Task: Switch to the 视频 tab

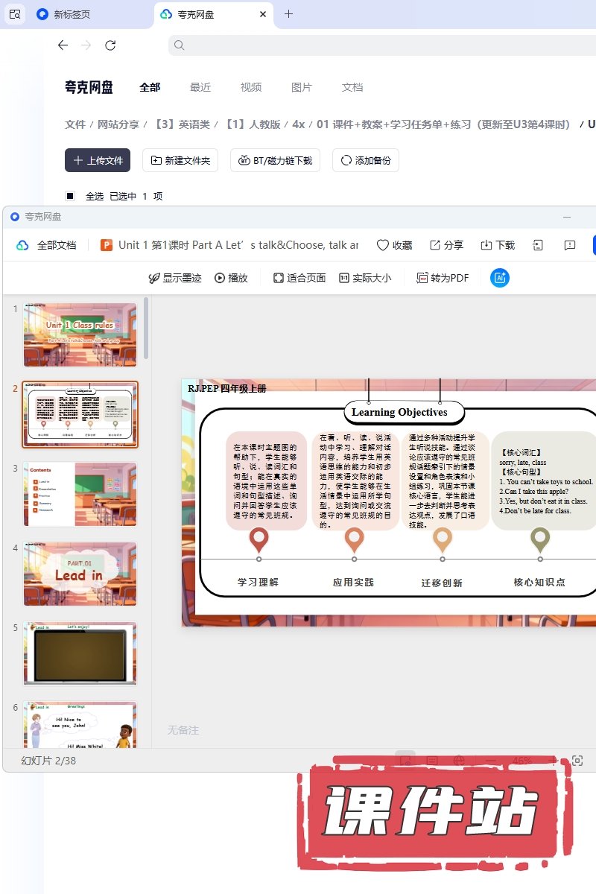Action: click(251, 87)
